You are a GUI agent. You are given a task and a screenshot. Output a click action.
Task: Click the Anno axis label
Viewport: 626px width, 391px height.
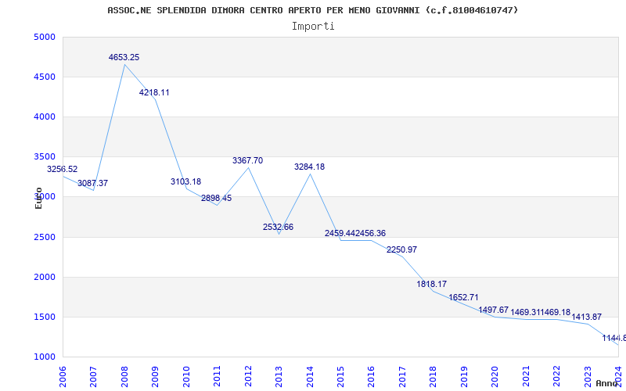point(606,383)
